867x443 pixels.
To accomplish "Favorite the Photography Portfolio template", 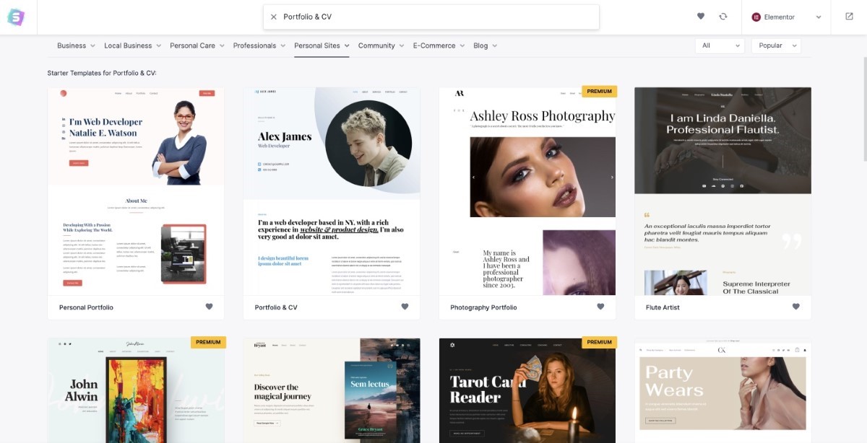I will 600,307.
